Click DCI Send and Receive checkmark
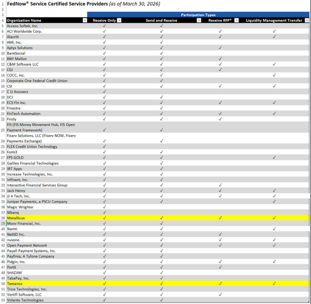The width and height of the screenshot is (311, 304). coord(161,97)
